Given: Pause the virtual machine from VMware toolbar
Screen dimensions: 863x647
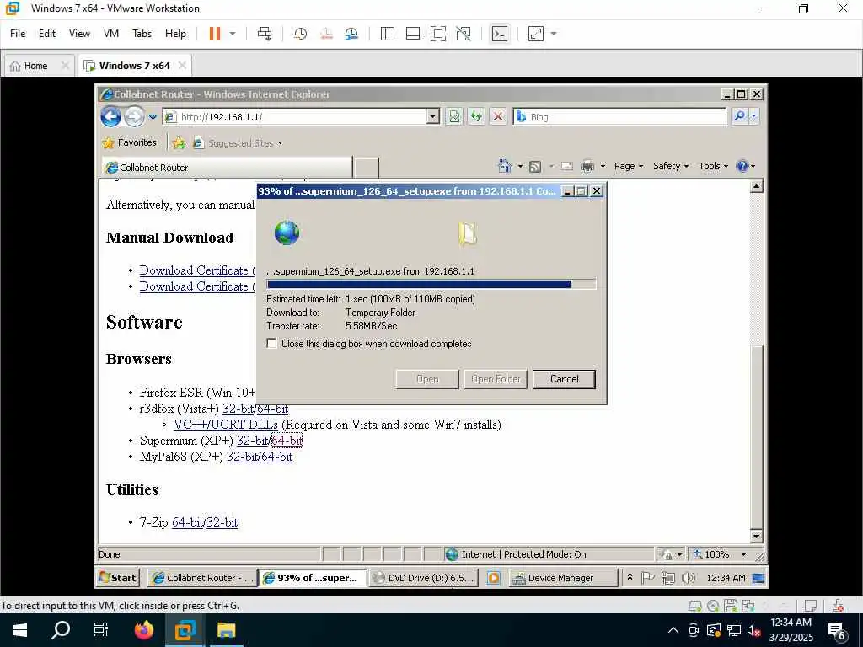Looking at the screenshot, I should 215,34.
